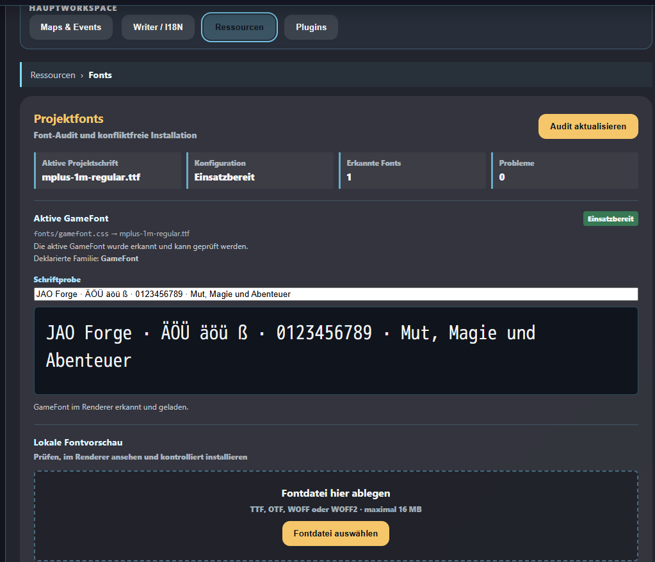Click the Fontdatei auswählen button

point(336,534)
